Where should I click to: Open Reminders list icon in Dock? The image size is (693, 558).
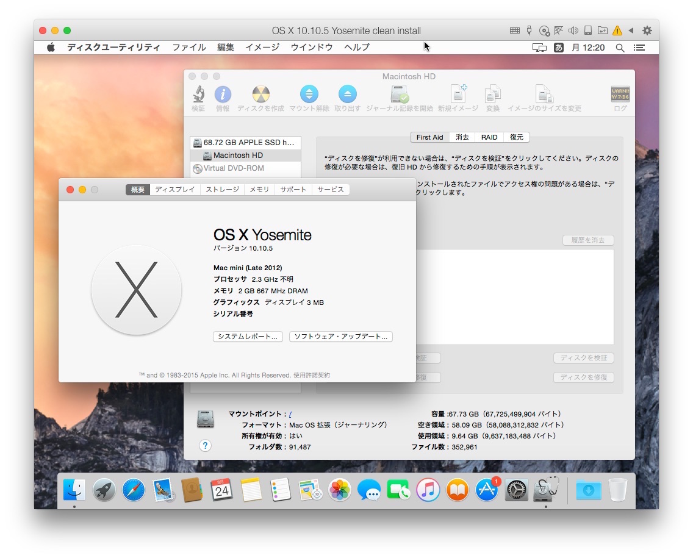coord(280,490)
